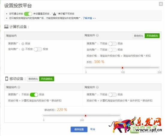The image size is (165, 136).
Task: Turn off mobile 淘宝站内 搜索推广 switch
Action: pyautogui.click(x=34, y=95)
